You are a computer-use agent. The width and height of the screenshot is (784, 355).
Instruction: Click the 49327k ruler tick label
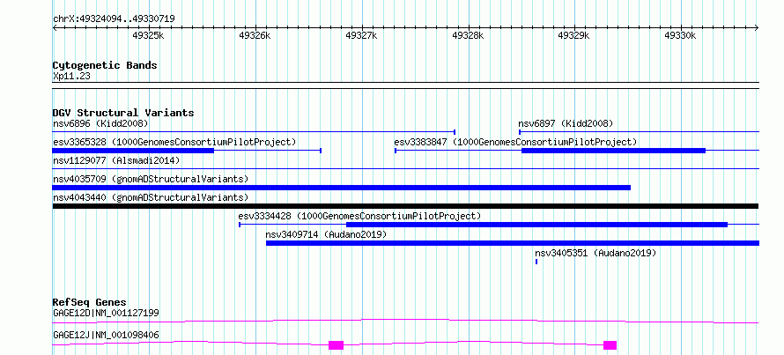[361, 35]
